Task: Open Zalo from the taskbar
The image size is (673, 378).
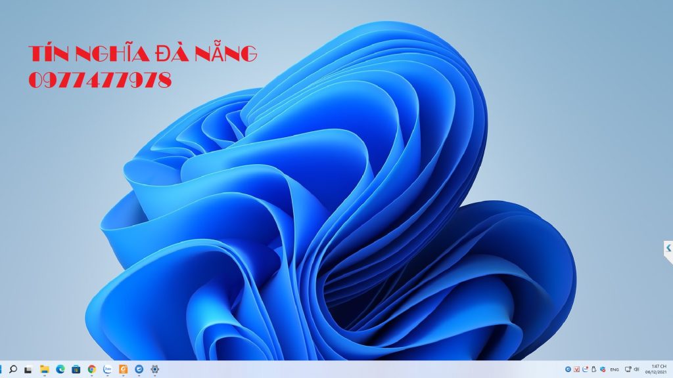Action: tap(107, 369)
